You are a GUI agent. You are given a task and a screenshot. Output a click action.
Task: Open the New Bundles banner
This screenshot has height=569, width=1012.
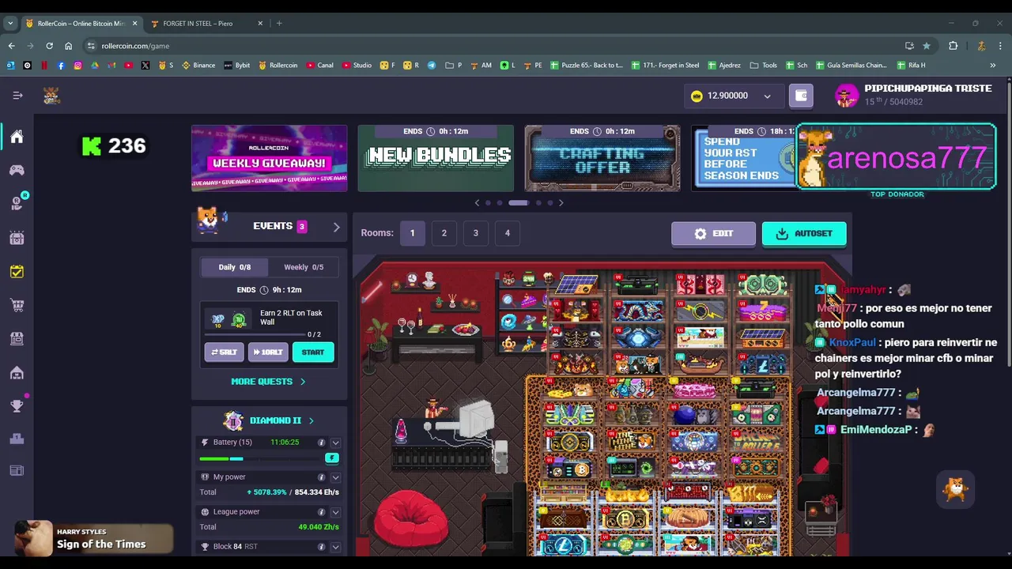click(x=436, y=158)
